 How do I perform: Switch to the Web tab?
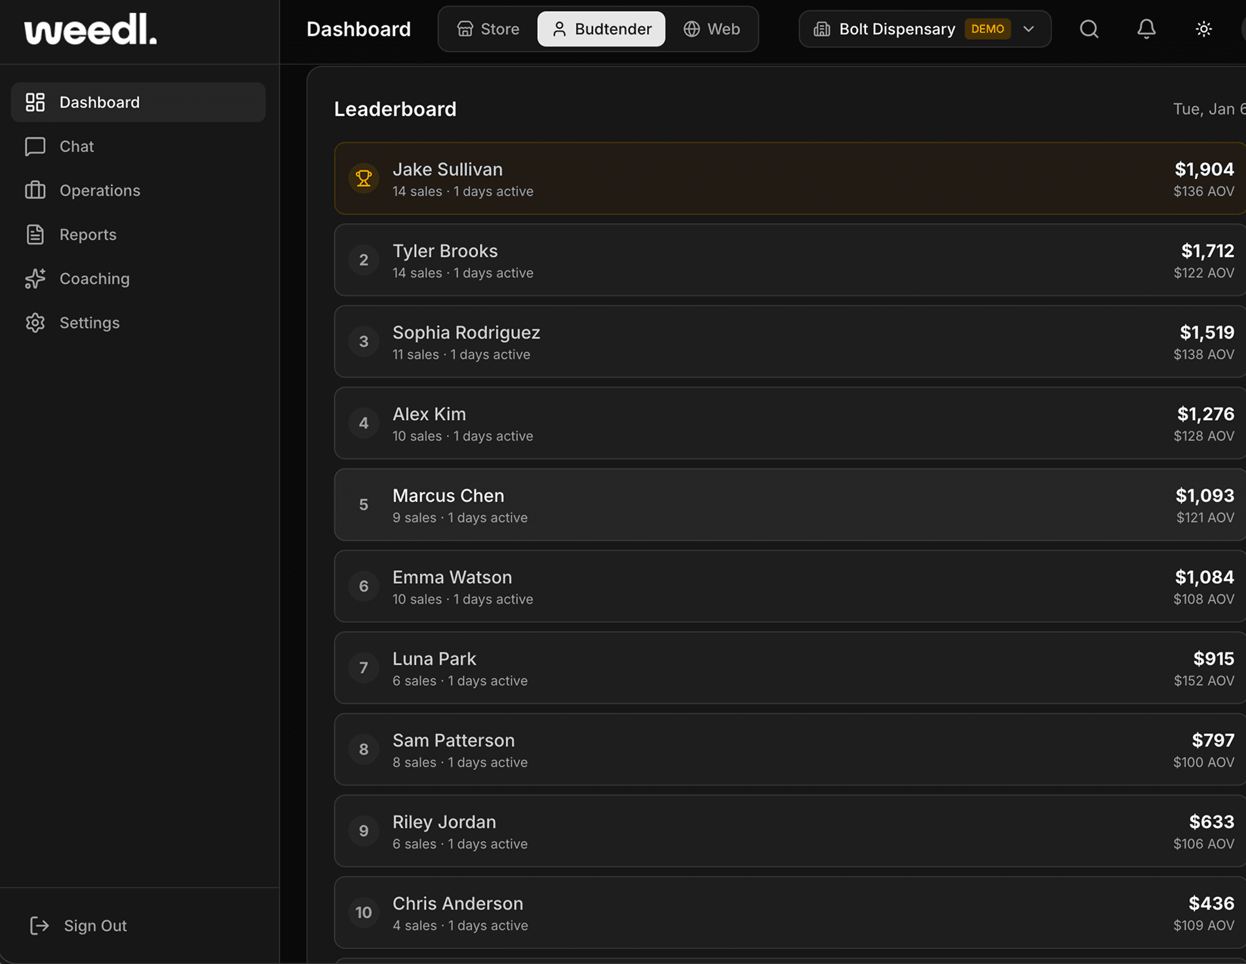(712, 29)
